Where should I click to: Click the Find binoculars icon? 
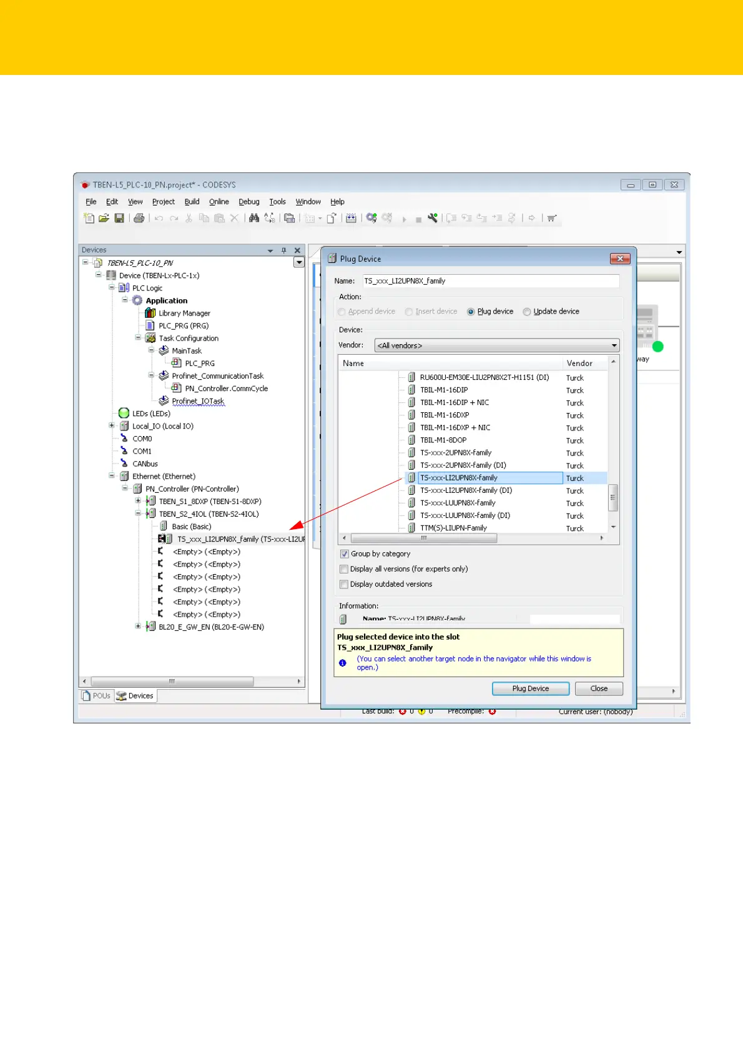[254, 218]
